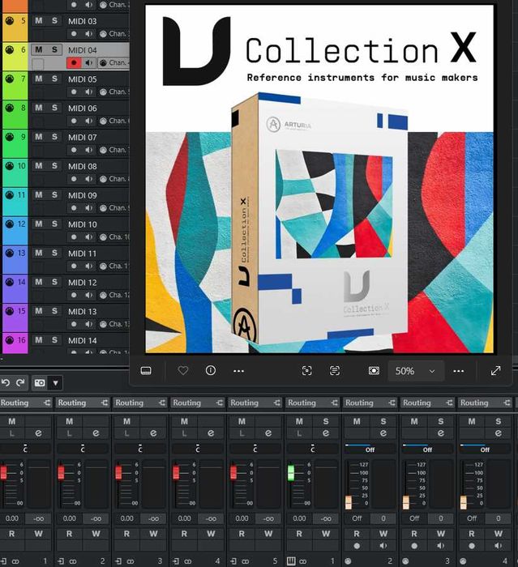This screenshot has width=518, height=567.
Task: Mute red-fader mixer channel 1
Action: (12, 421)
